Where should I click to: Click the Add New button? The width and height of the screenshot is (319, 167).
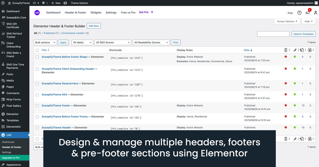click(94, 26)
